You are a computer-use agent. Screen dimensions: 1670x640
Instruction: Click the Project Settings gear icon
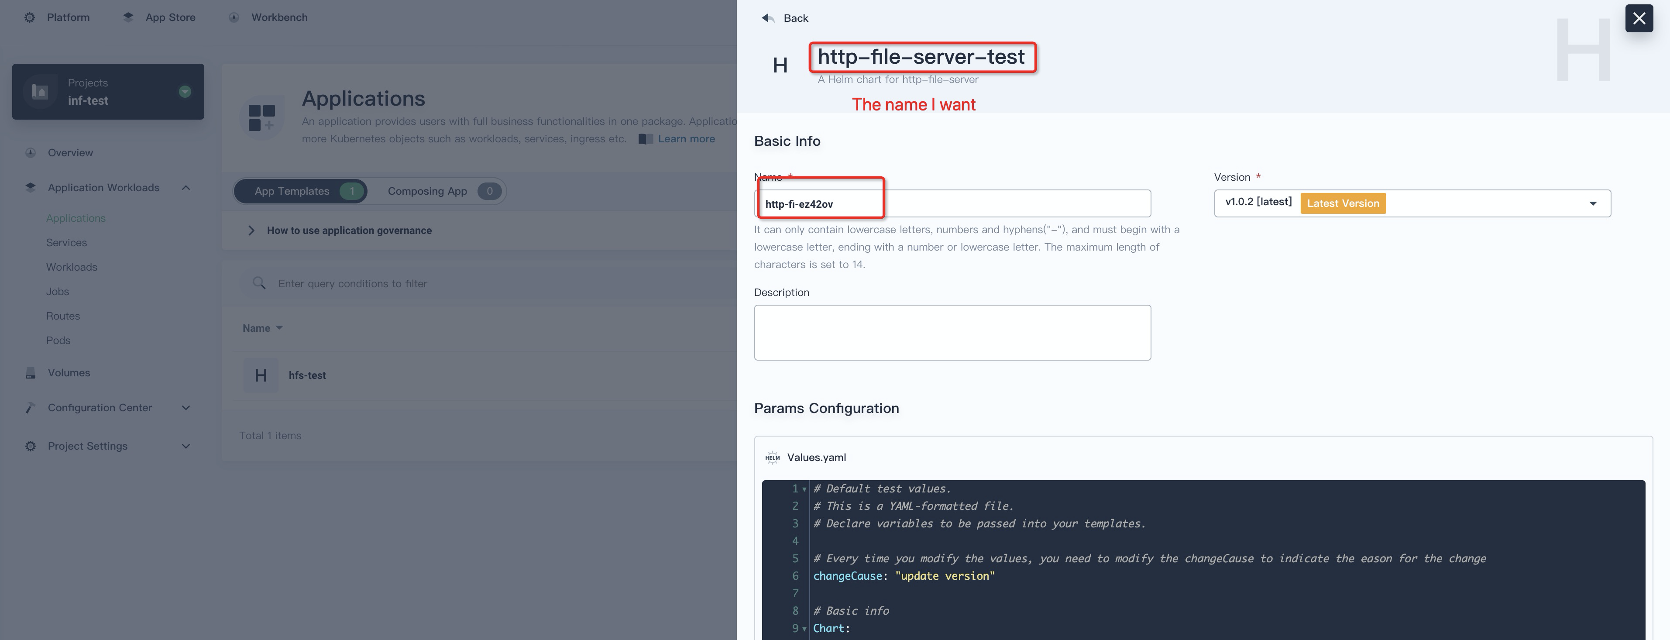[x=31, y=446]
